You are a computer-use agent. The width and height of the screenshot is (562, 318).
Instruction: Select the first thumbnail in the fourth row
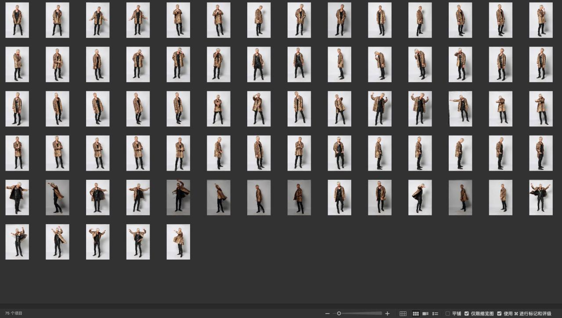pyautogui.click(x=17, y=153)
